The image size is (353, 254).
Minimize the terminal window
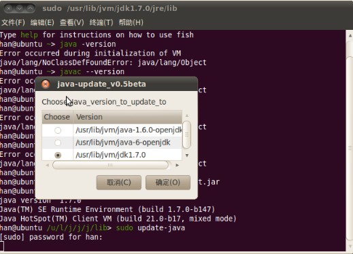click(19, 8)
